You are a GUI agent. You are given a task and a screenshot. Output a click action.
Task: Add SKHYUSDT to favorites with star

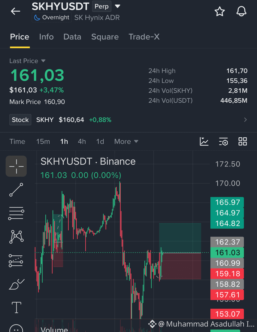point(219,11)
